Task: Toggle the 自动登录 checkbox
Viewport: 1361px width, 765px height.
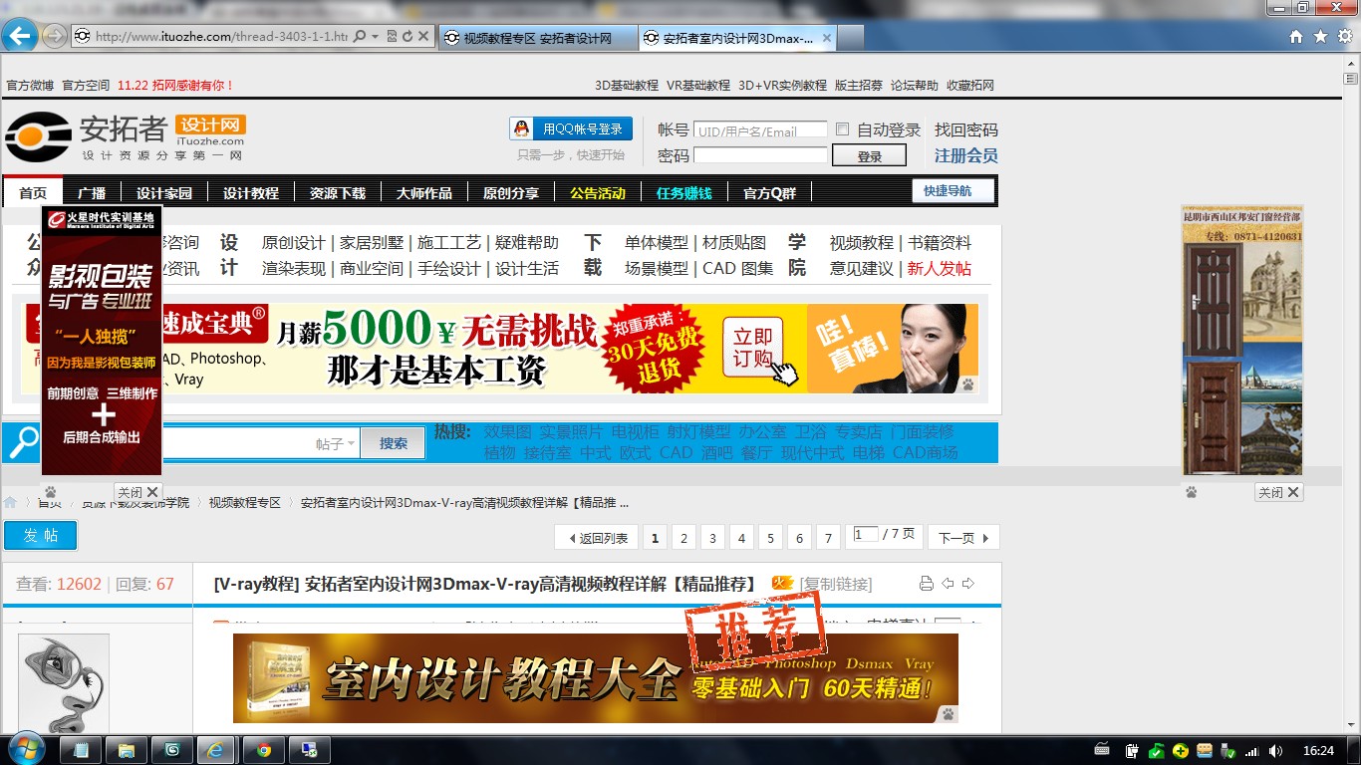Action: (x=843, y=129)
